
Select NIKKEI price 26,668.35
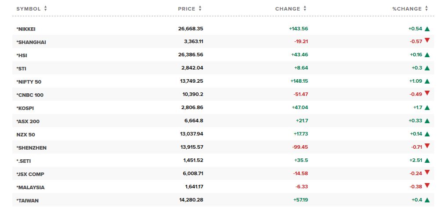pos(191,29)
